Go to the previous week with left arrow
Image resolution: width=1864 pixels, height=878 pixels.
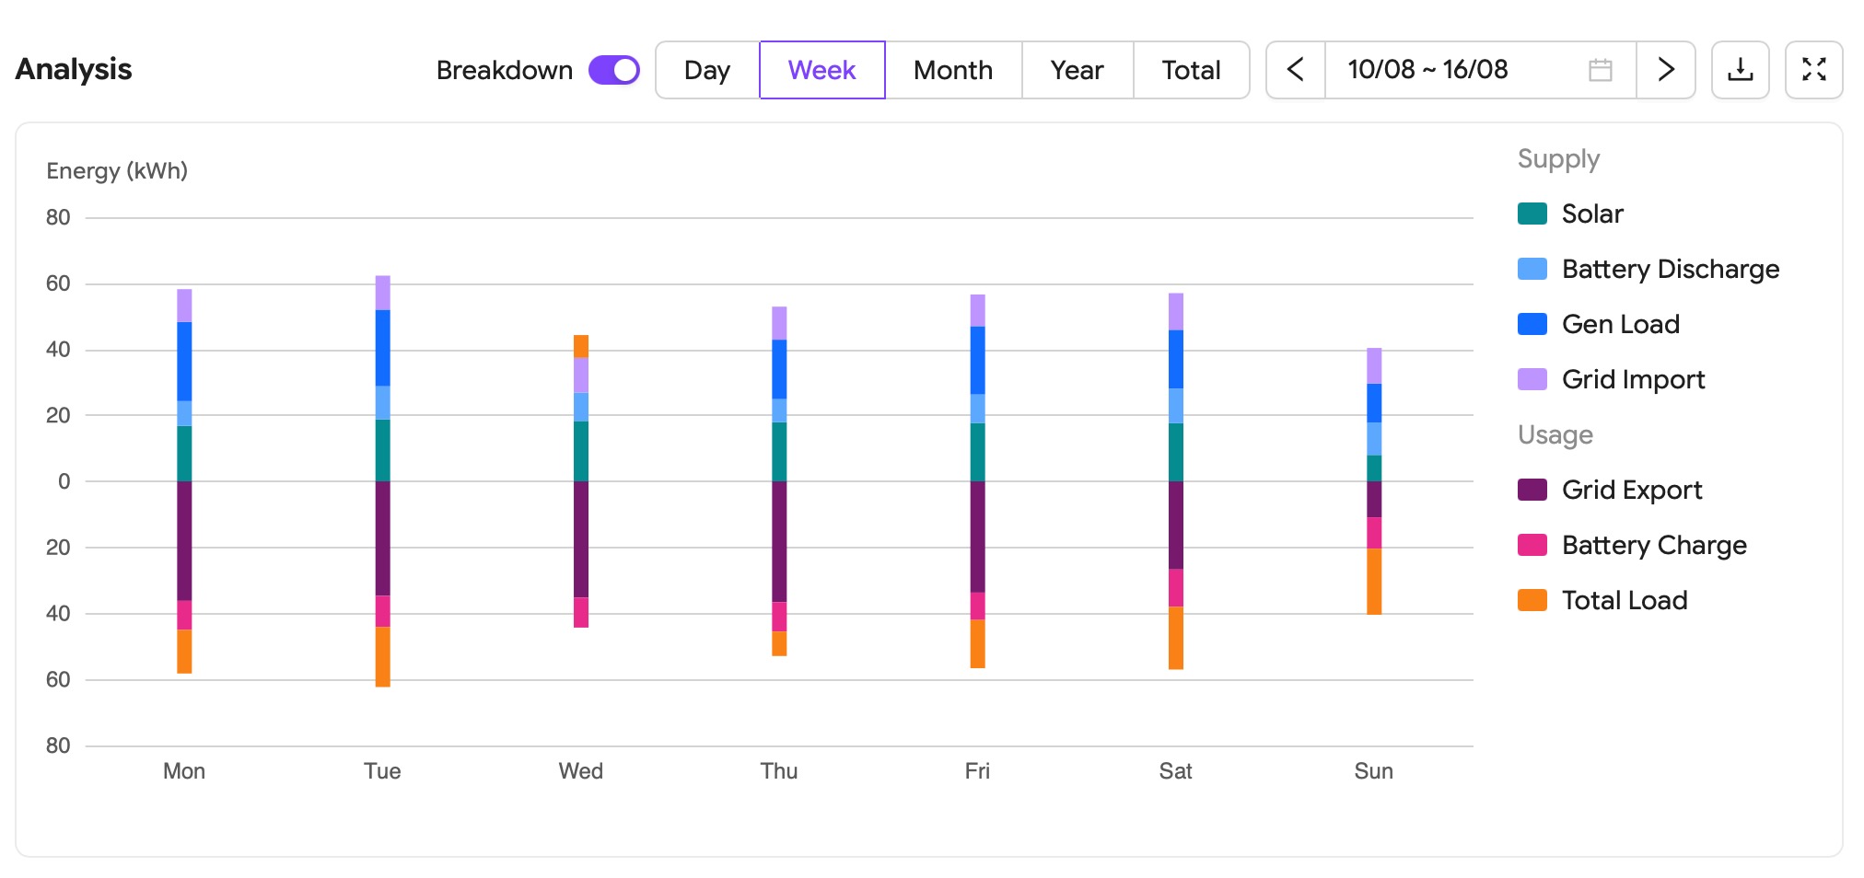(1296, 70)
